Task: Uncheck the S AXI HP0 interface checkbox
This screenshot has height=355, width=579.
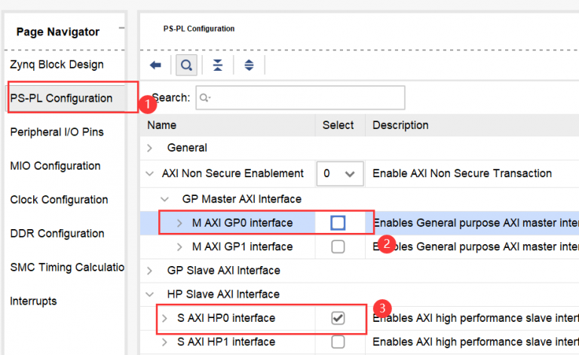Action: (338, 319)
